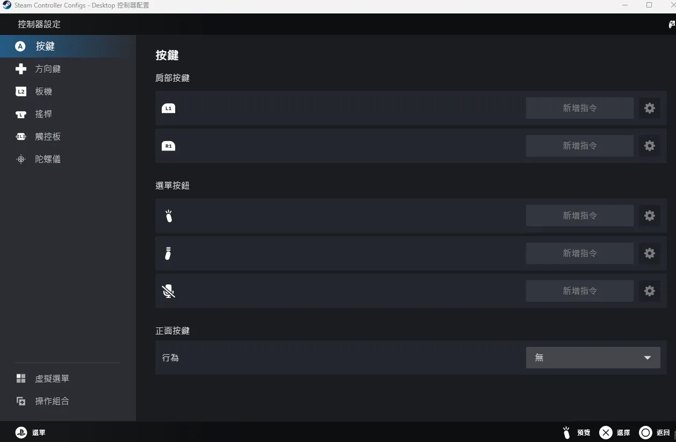676x442 pixels.
Task: Click the dropdown arrow in 正面按鍵 section
Action: click(x=648, y=358)
